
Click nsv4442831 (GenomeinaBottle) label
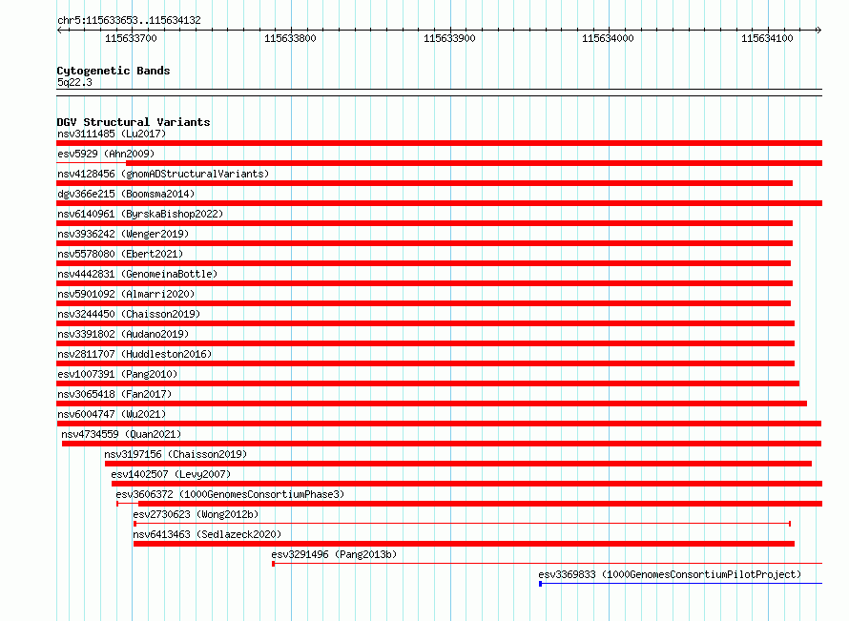coord(137,274)
